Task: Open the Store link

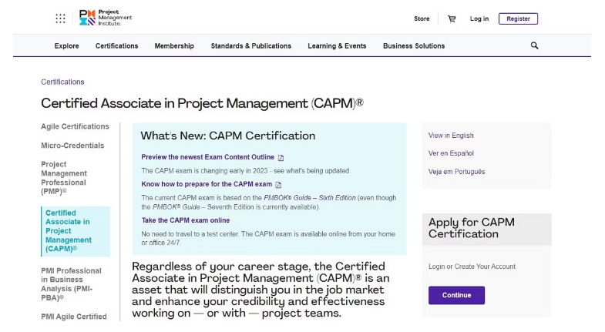Action: tap(422, 18)
